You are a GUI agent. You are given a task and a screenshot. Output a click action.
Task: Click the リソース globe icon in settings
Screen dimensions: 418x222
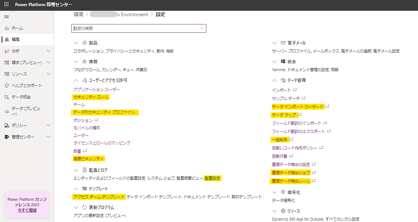(283, 211)
